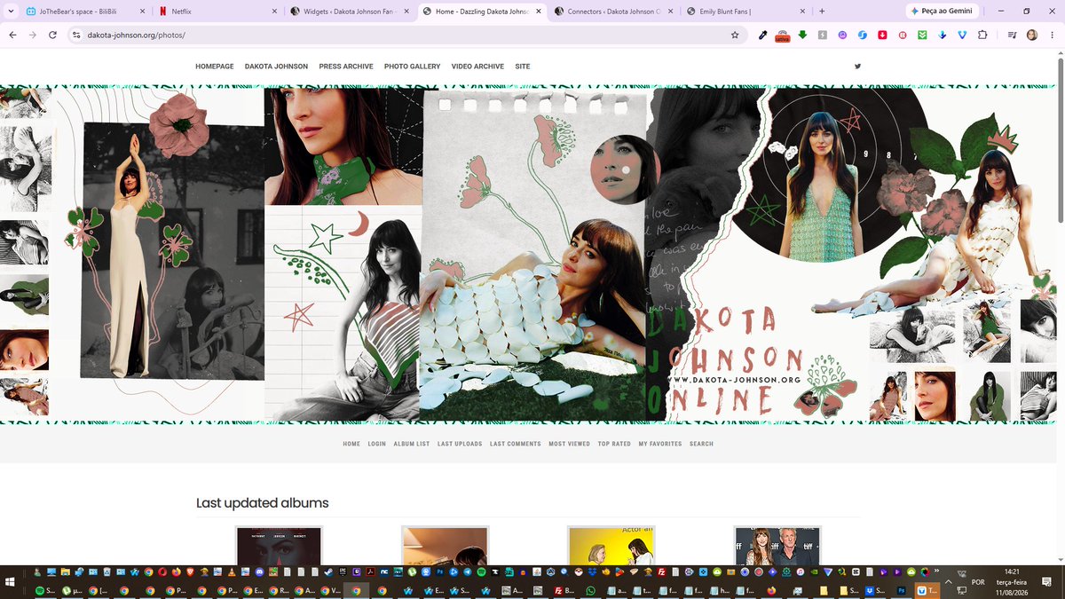This screenshot has height=599, width=1065.
Task: Switch to the Widgets Dakota Johnson Fan tab
Action: (x=351, y=12)
